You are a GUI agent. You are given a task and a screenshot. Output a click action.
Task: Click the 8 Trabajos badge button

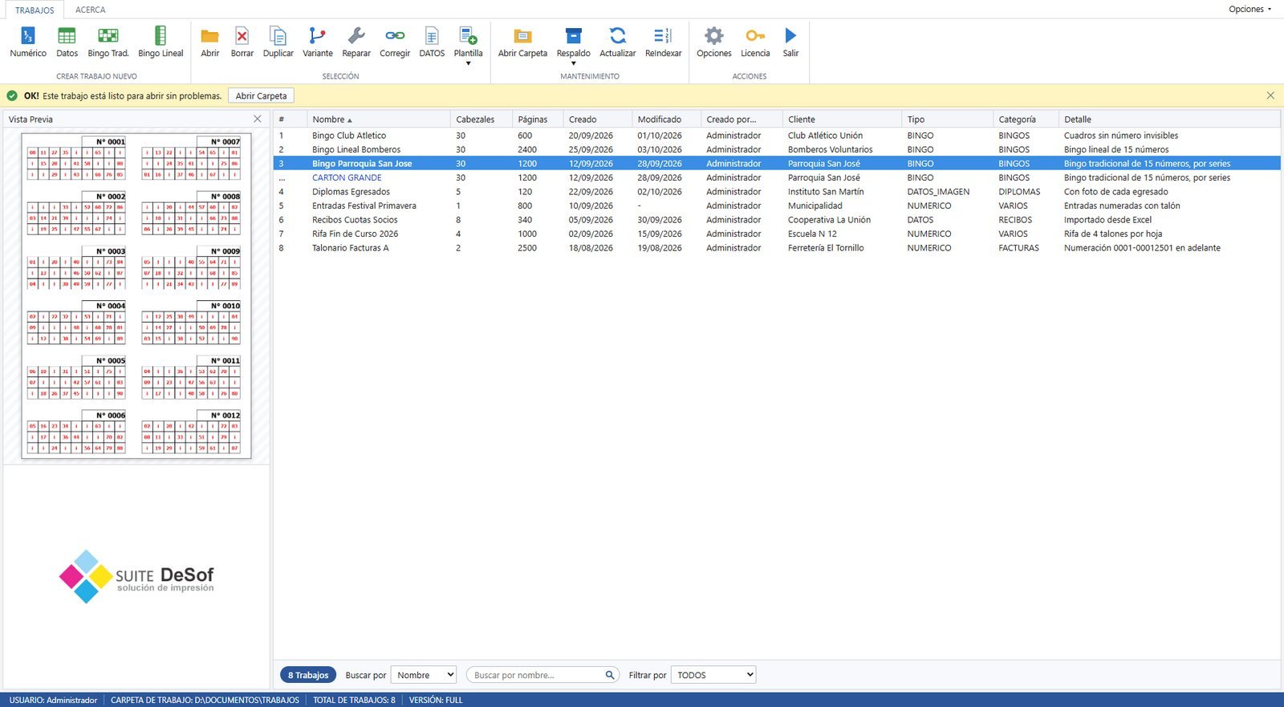click(308, 675)
